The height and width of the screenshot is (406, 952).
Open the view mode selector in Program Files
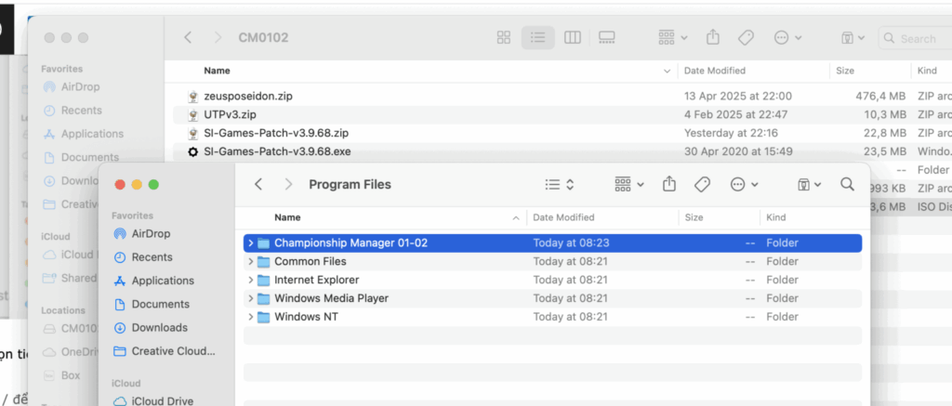559,185
